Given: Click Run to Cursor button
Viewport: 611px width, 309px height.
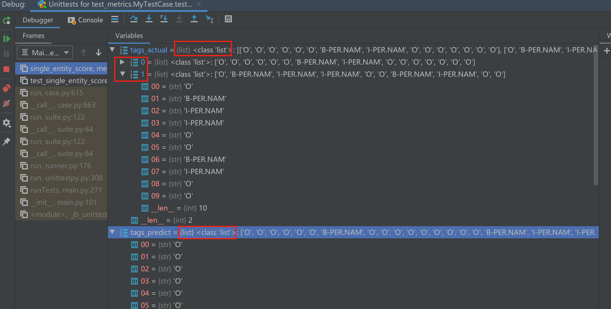Looking at the screenshot, I should click(x=209, y=19).
